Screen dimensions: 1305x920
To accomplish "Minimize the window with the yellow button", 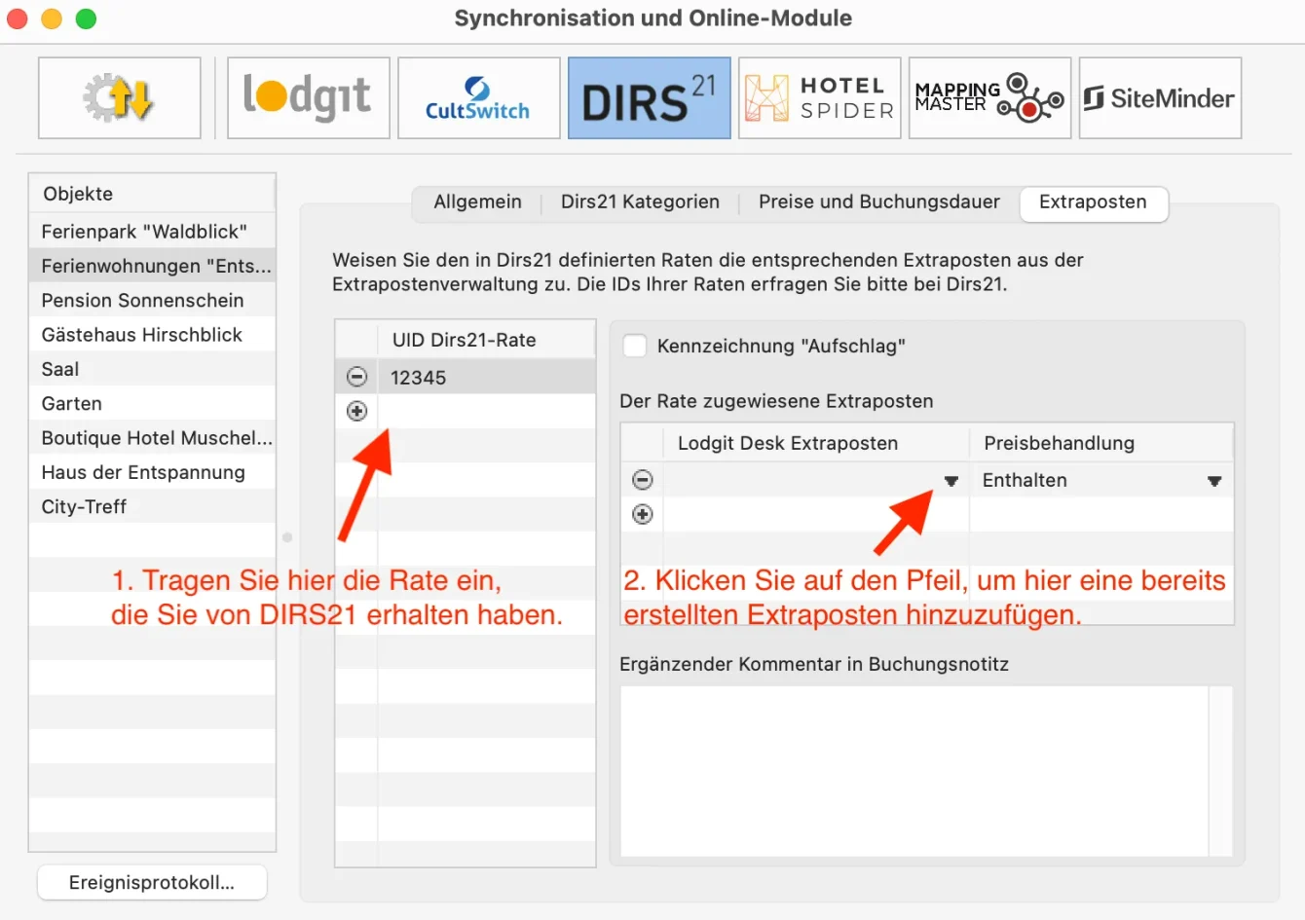I will (52, 18).
